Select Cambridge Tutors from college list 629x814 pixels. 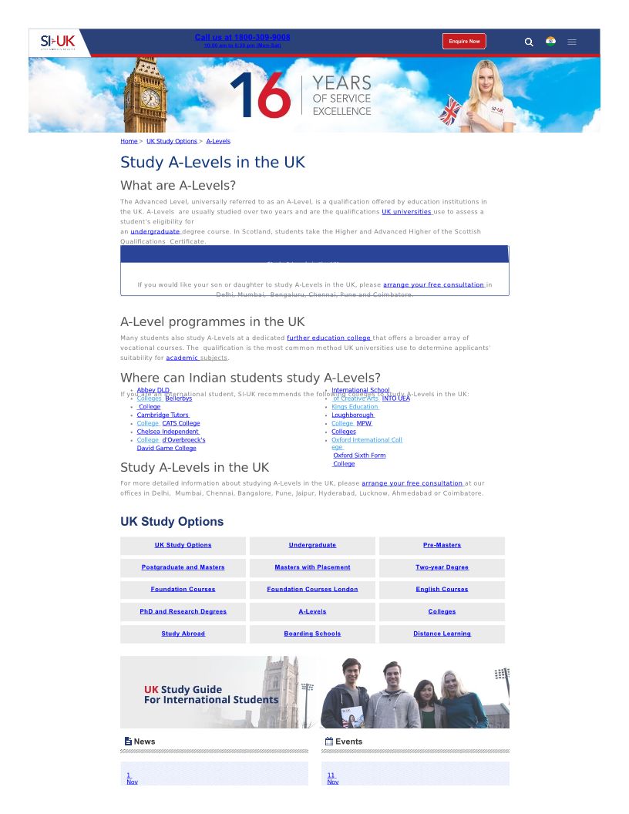point(163,415)
